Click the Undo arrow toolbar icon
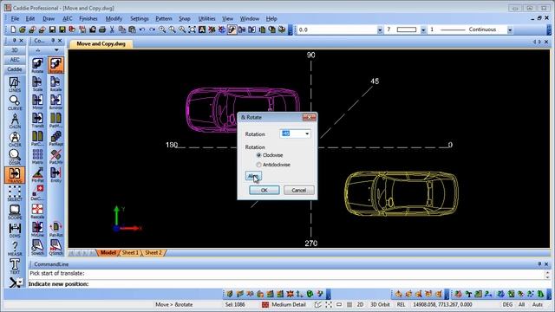 click(x=142, y=29)
